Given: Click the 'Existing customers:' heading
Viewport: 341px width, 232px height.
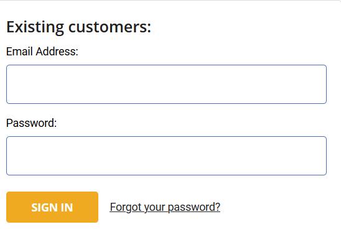Looking at the screenshot, I should (79, 27).
